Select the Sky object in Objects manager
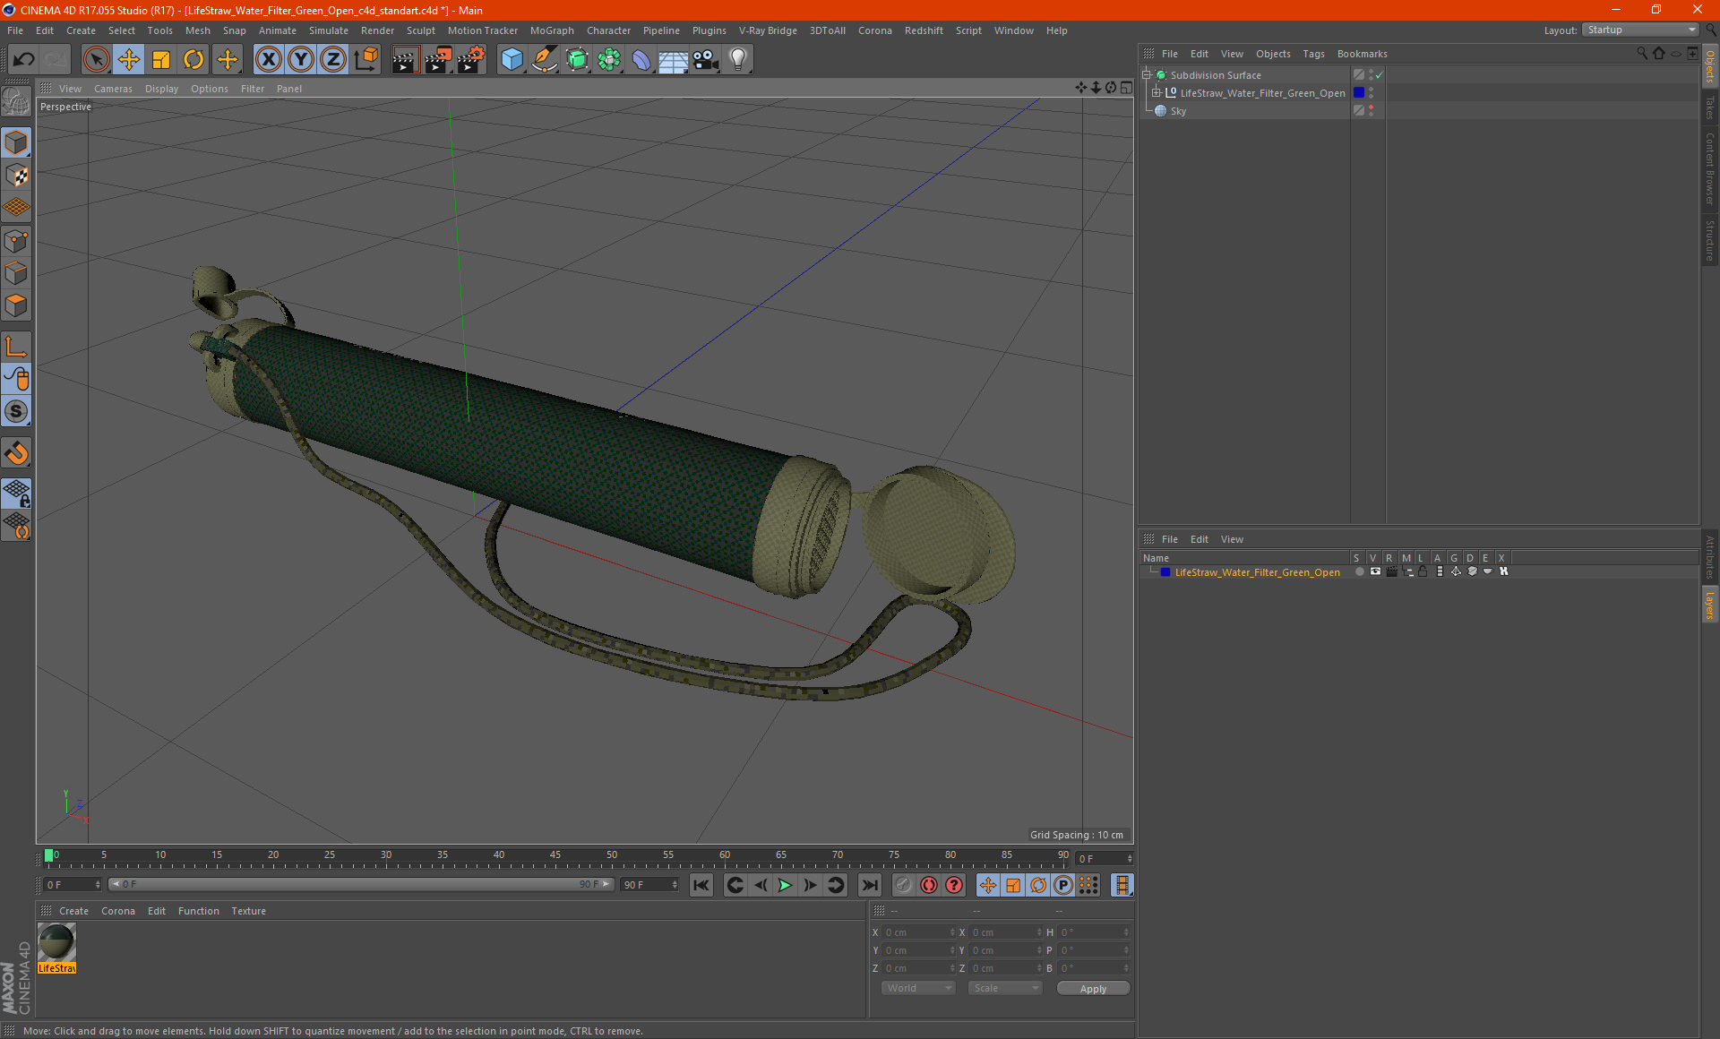The height and width of the screenshot is (1039, 1720). pos(1178,111)
